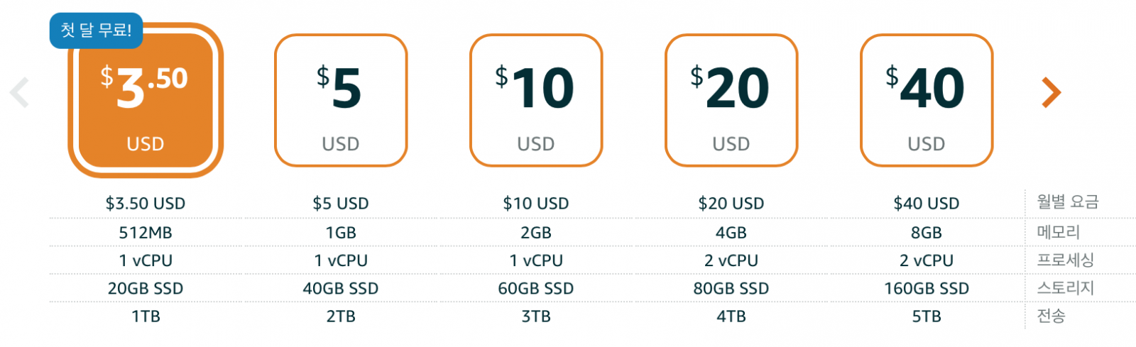Click the 전송 row label
1136x347 pixels.
tap(1051, 316)
